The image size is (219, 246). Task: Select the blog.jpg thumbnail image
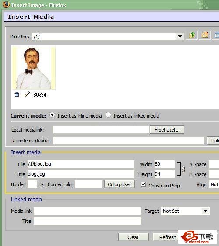coord(34,68)
